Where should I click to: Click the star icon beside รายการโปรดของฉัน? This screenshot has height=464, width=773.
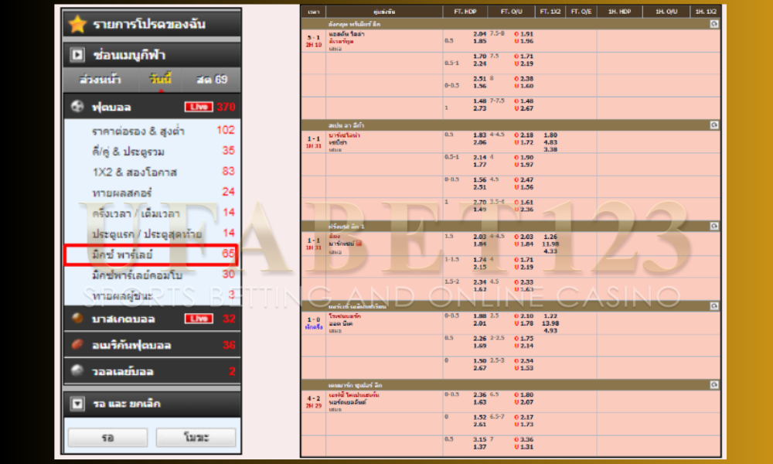pos(77,24)
